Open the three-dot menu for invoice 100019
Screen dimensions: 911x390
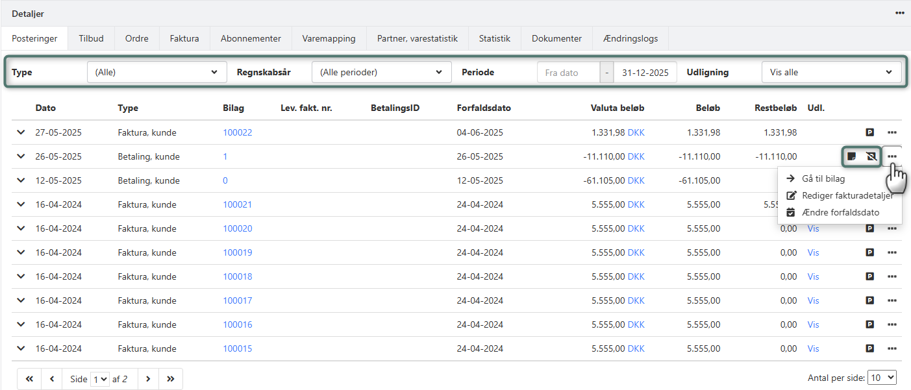point(892,252)
